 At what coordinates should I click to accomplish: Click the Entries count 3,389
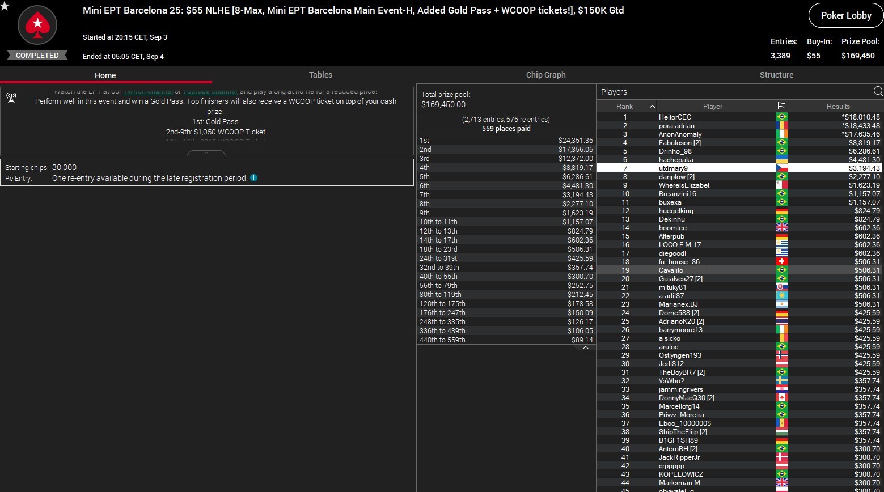pos(780,56)
